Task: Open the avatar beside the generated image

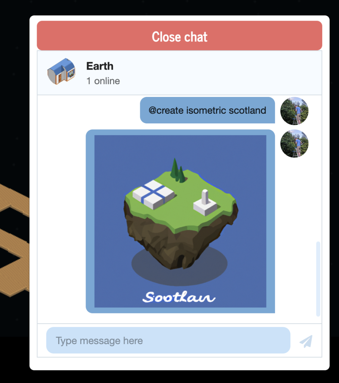Action: (x=295, y=143)
